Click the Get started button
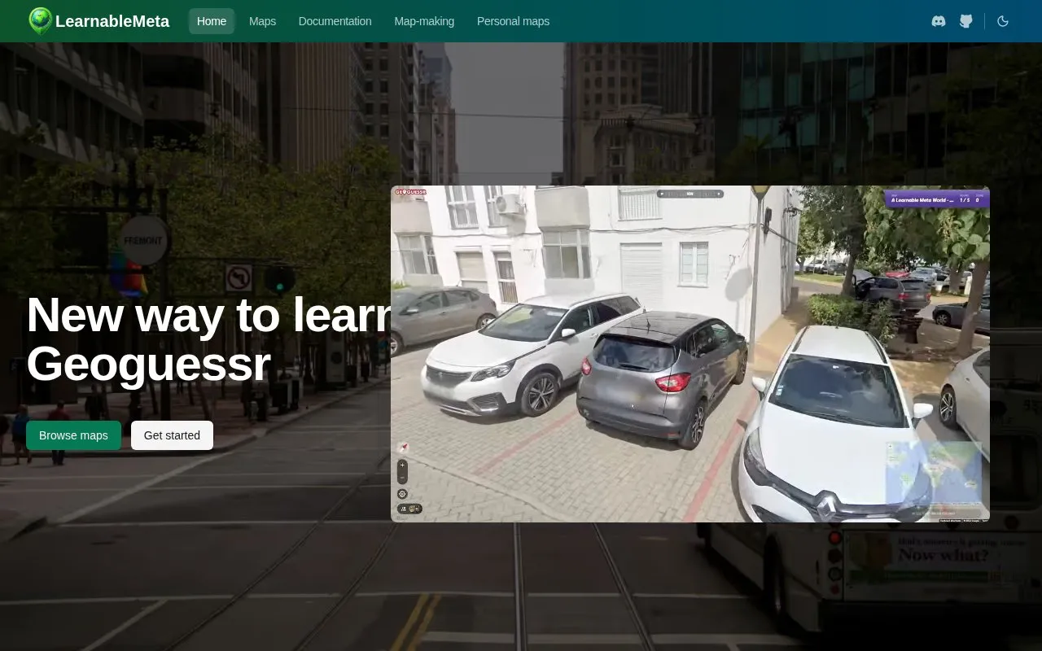Image resolution: width=1042 pixels, height=651 pixels. pos(172,435)
